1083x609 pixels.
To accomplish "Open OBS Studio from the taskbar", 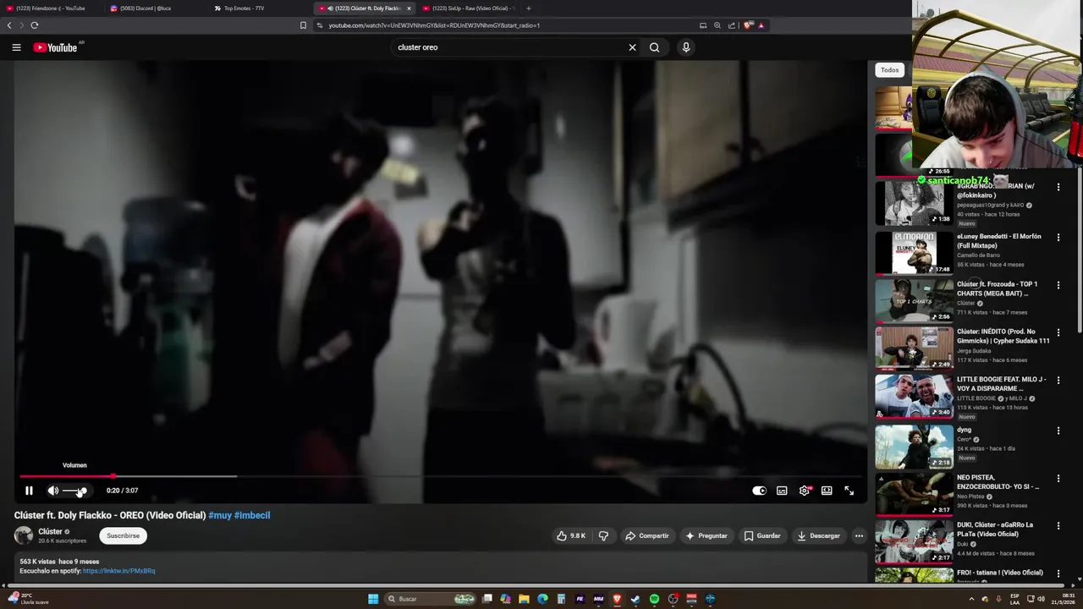I will point(673,599).
